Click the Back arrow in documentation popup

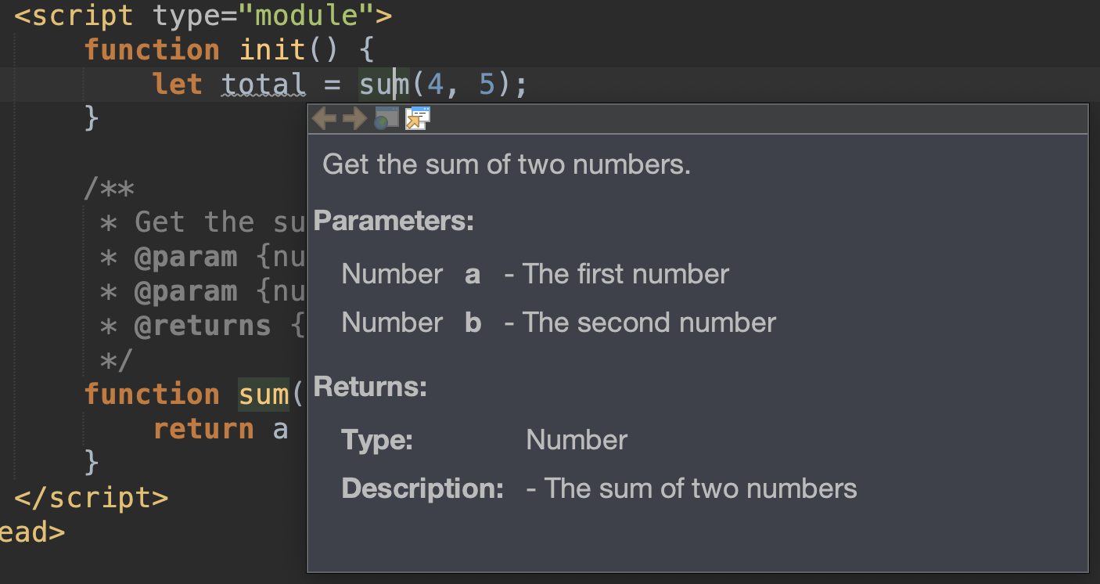coord(325,119)
